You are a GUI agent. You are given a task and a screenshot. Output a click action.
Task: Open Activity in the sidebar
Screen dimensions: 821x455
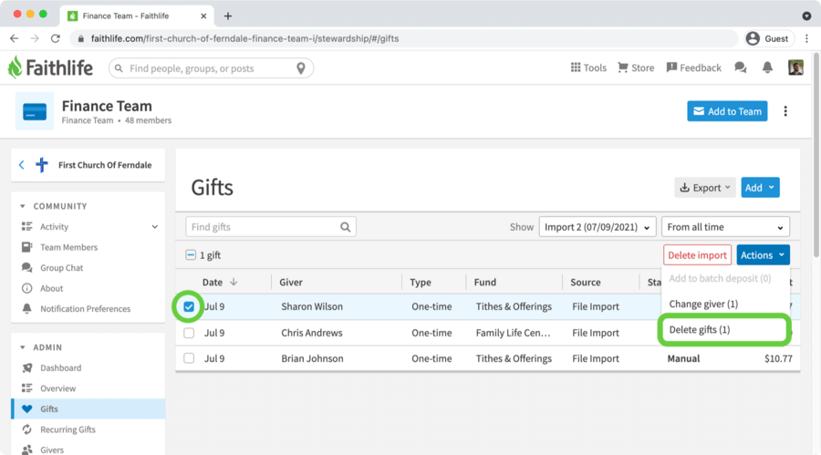pos(54,227)
